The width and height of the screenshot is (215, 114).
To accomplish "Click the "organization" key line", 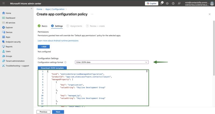I will (x=72, y=85).
